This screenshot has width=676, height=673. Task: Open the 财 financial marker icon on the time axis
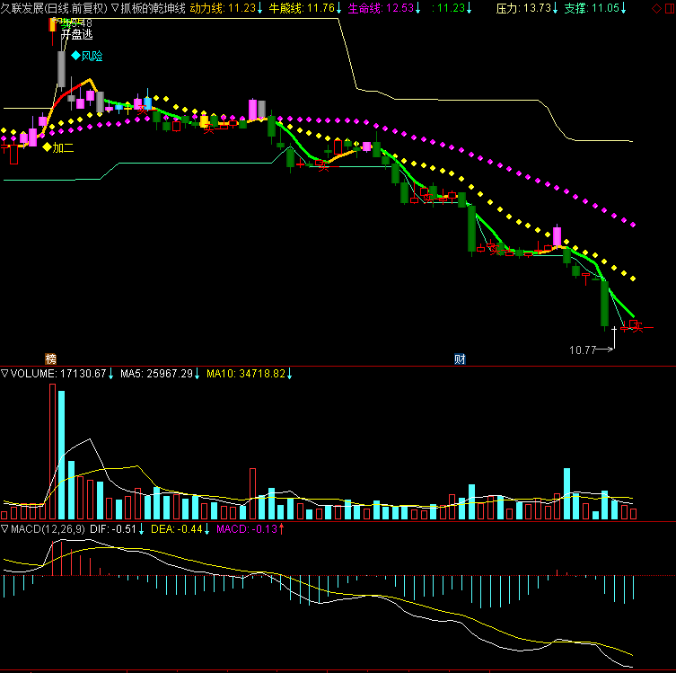(x=460, y=359)
